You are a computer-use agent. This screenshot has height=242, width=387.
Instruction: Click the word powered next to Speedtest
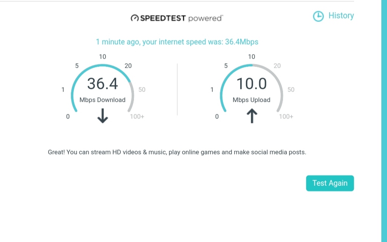[x=205, y=18]
